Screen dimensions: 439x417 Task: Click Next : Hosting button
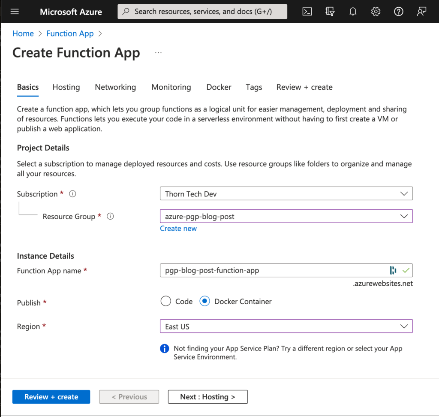coord(208,397)
